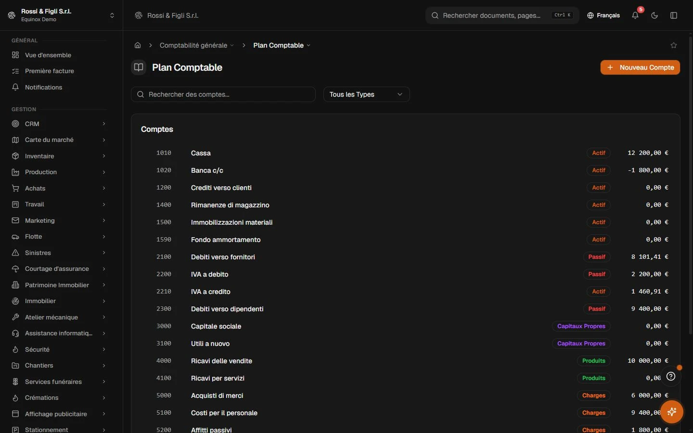Viewport: 693px width, 433px height.
Task: Click the Atelier mécanique wrench icon
Action: [15, 317]
